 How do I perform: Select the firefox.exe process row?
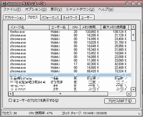70,32
